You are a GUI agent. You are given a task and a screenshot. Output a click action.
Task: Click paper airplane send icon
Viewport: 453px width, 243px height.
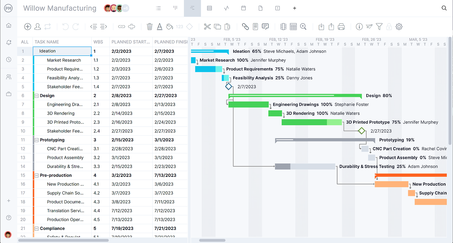pos(369,27)
